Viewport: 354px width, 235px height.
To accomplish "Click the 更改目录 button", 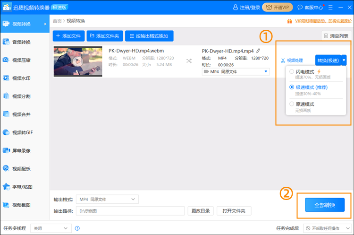I will [201, 211].
